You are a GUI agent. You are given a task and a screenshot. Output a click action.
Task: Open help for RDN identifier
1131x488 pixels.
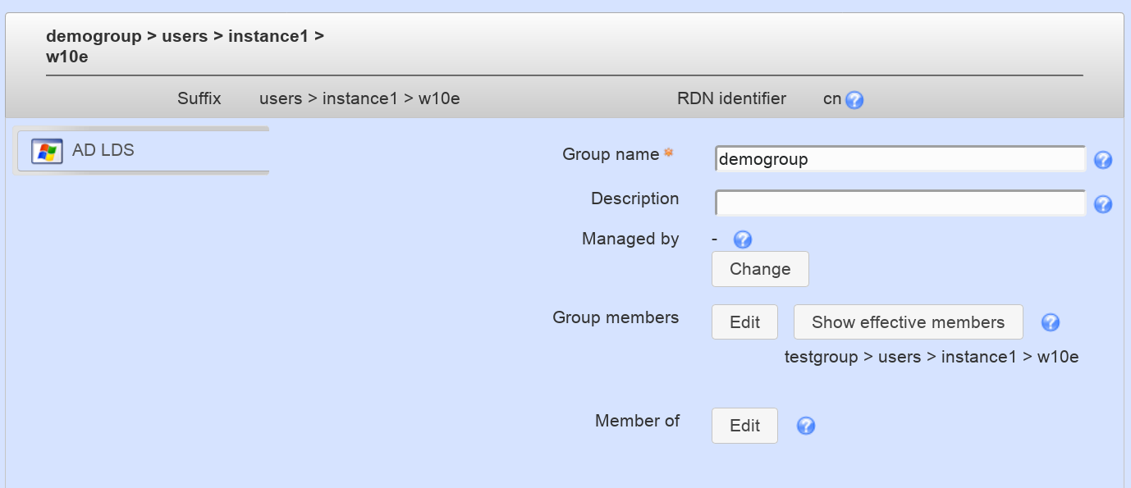854,100
